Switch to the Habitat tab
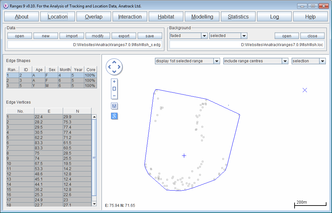 point(166,17)
